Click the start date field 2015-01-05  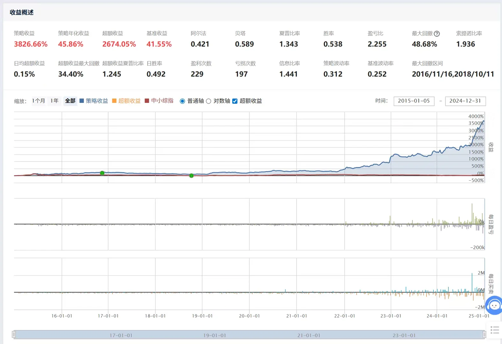(414, 101)
